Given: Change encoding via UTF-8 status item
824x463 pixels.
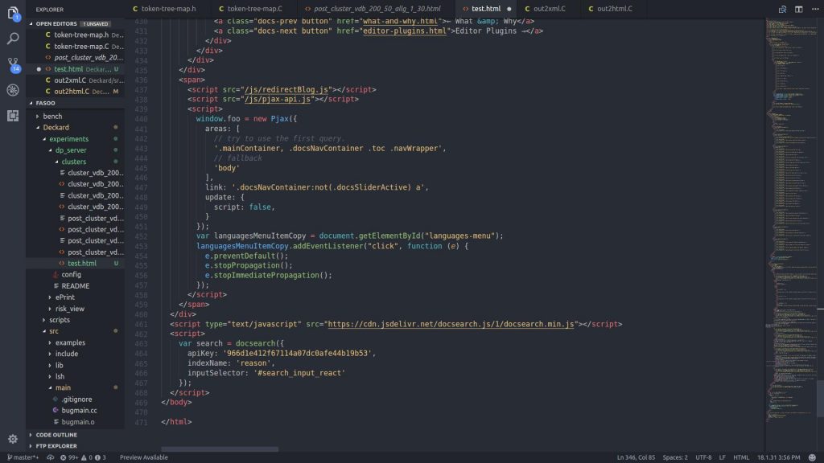Looking at the screenshot, I should 703,457.
